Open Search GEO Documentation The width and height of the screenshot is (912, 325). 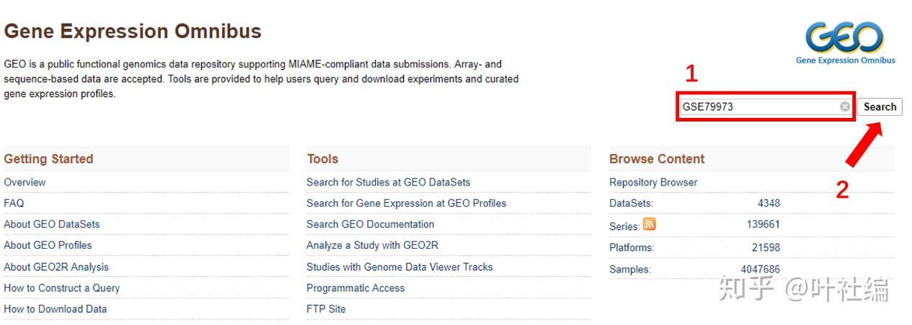(x=370, y=224)
